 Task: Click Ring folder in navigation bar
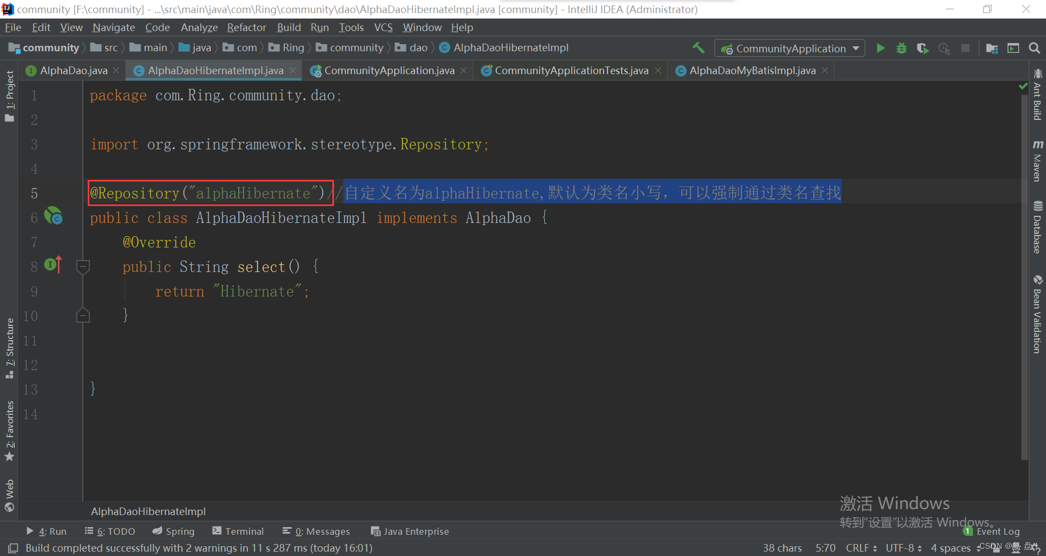287,48
